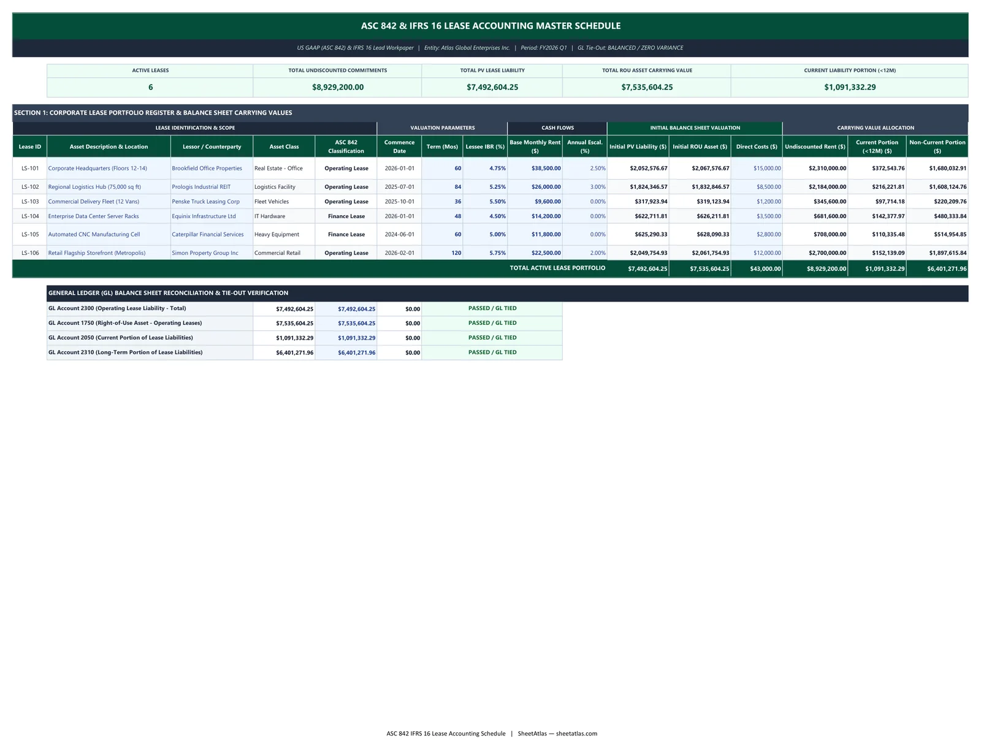Select the "Direct Costs ($)" column header
Viewport: 981px width, 749px height.
pos(757,146)
